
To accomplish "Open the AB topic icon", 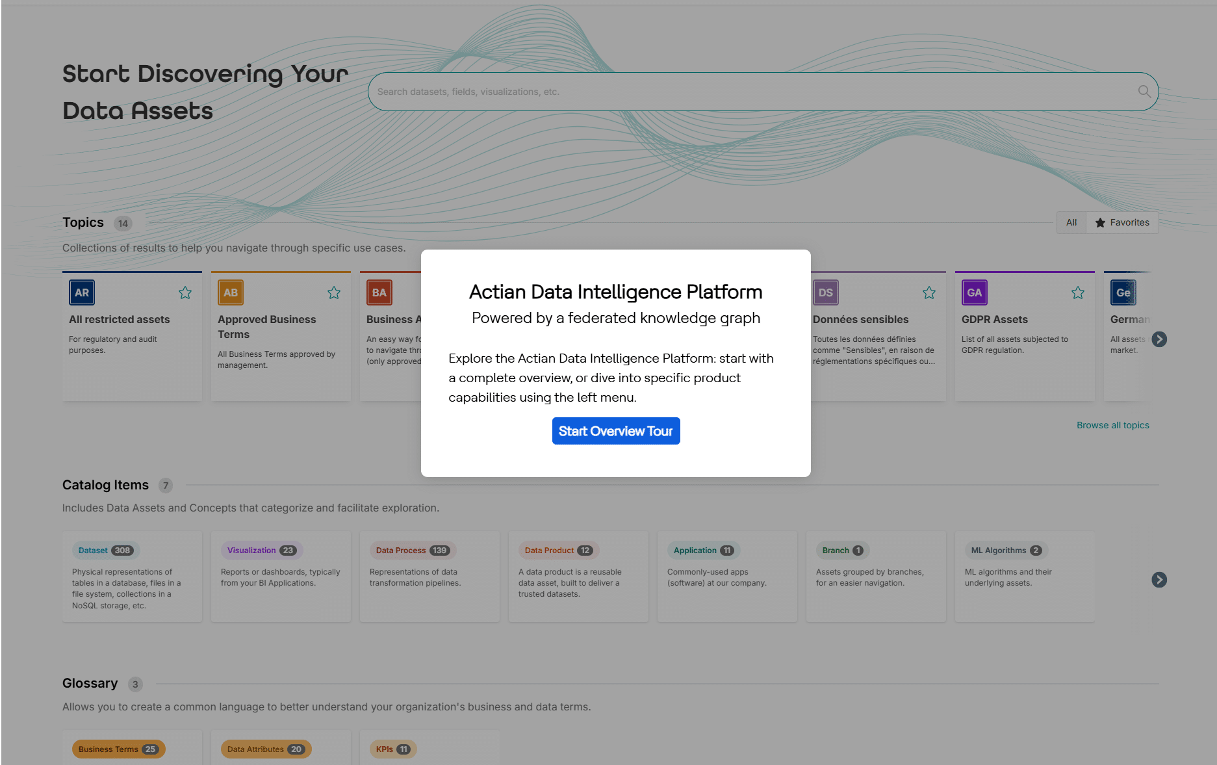I will click(x=231, y=292).
